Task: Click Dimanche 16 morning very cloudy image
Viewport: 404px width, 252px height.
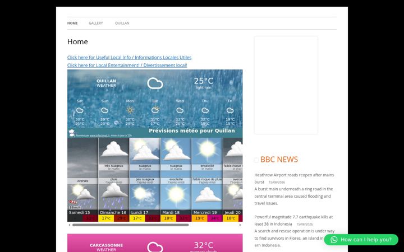Action: tap(113, 151)
